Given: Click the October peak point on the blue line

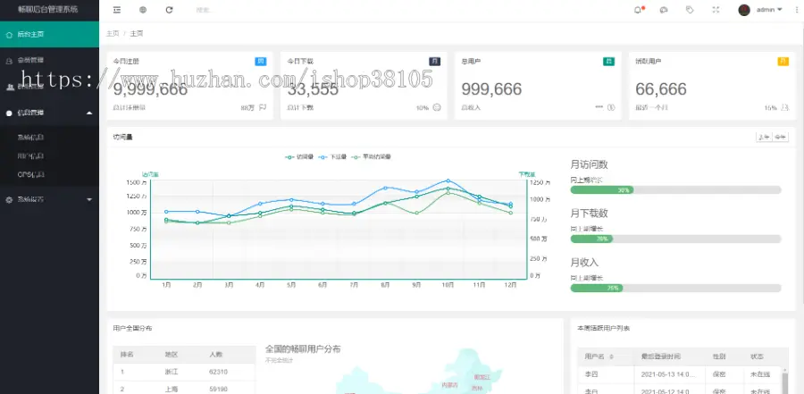Looking at the screenshot, I should tap(448, 180).
